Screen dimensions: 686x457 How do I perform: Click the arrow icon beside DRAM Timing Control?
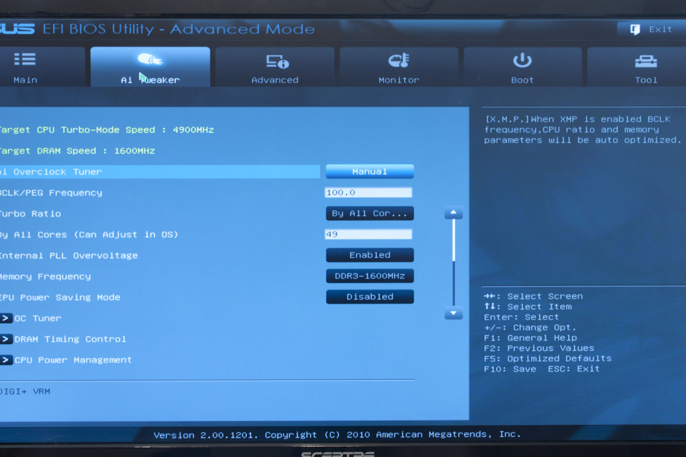[6, 339]
